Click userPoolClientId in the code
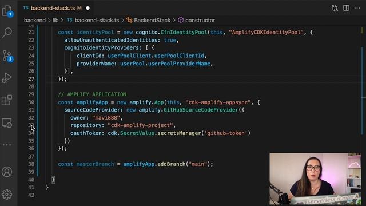 pyautogui.click(x=179, y=56)
